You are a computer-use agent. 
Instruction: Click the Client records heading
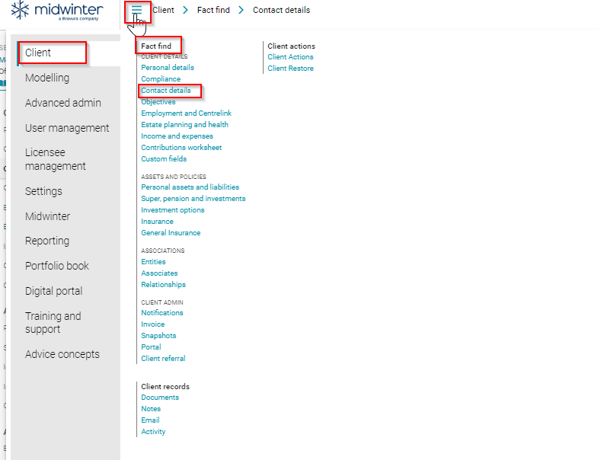tap(165, 387)
